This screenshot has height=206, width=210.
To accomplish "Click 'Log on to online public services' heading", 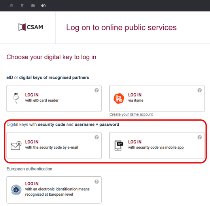I will click(x=121, y=28).
